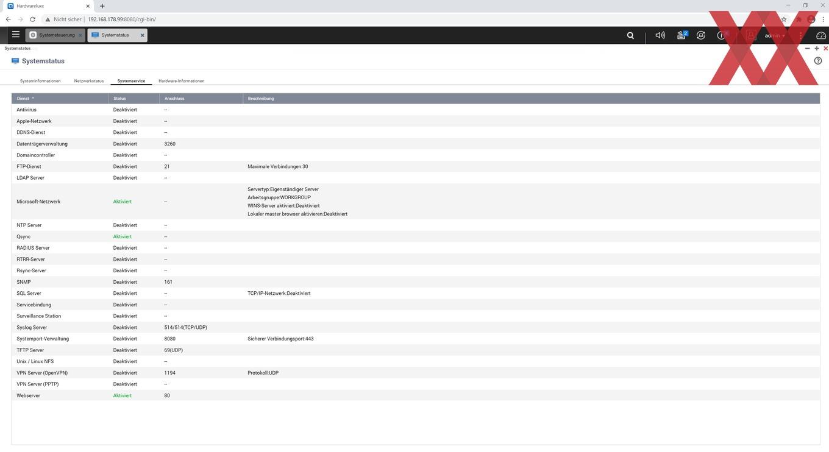Close the Systemstatus inner window

(x=825, y=48)
